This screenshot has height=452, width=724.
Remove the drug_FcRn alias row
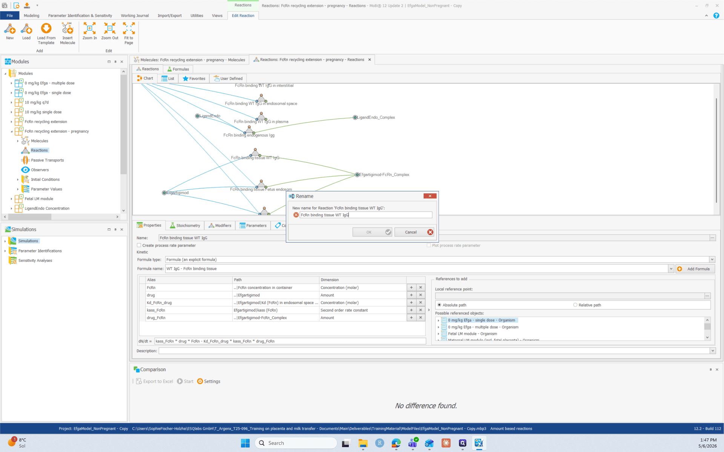[420, 318]
